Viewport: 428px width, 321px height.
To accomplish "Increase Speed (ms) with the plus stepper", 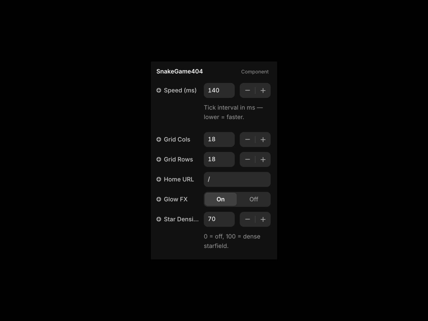I will pos(263,90).
